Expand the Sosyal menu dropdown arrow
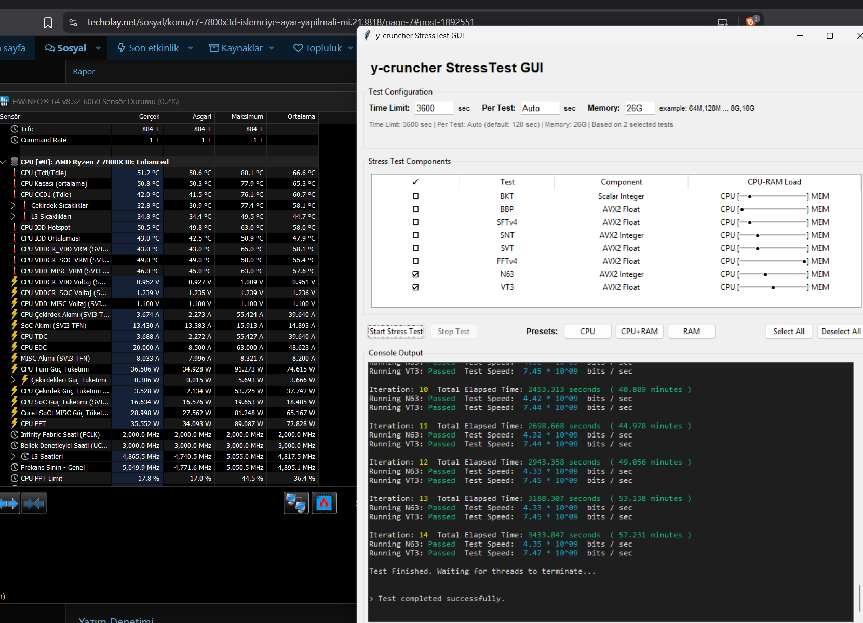This screenshot has height=623, width=863. coord(98,48)
